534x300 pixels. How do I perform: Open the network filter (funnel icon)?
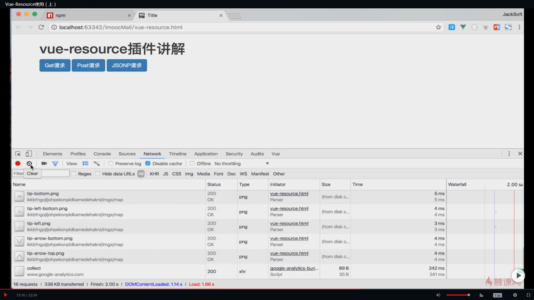point(55,164)
